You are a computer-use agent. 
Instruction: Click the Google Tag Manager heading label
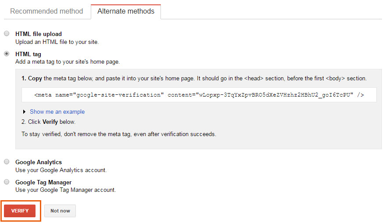pyautogui.click(x=43, y=182)
